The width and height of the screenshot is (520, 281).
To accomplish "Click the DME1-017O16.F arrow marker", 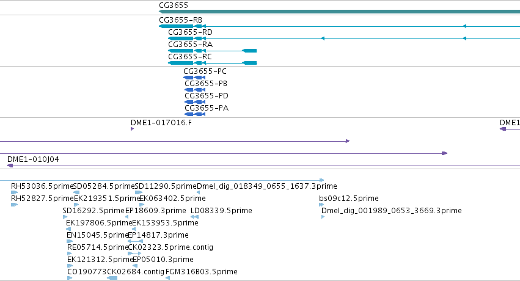I will coord(133,129).
